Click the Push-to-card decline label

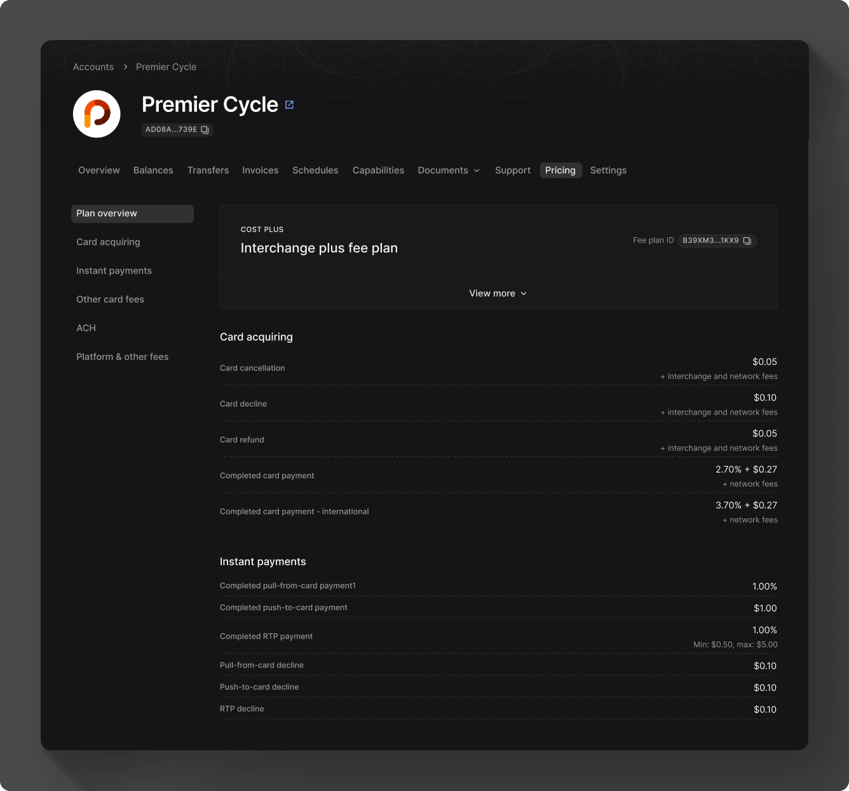pos(259,687)
